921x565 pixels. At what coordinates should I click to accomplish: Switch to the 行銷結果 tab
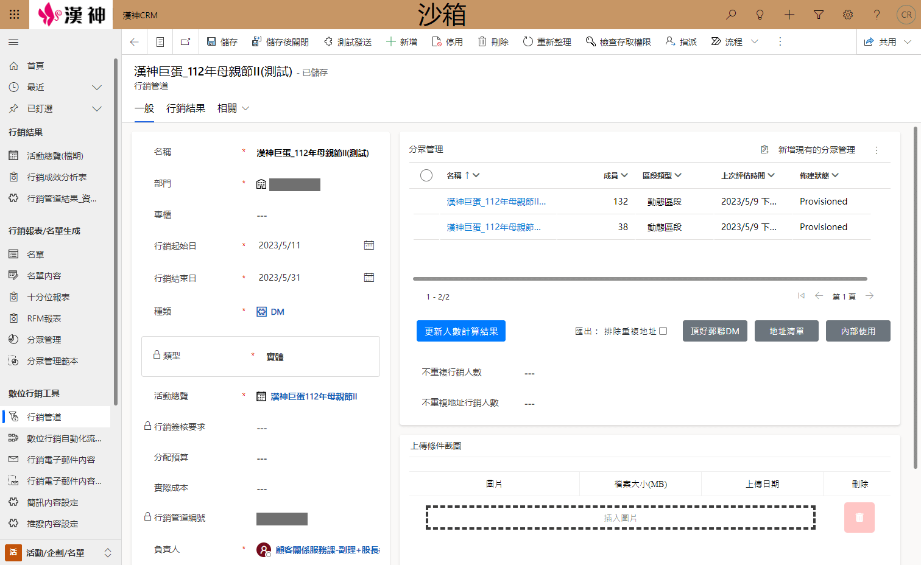(186, 108)
